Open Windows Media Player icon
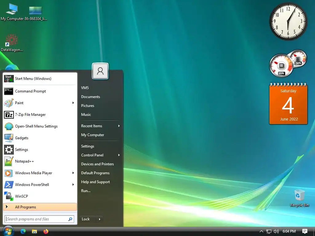The width and height of the screenshot is (315, 236). point(9,173)
